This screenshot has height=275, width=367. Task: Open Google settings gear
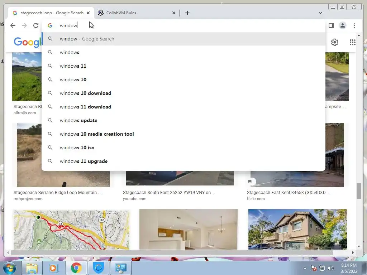click(x=335, y=42)
